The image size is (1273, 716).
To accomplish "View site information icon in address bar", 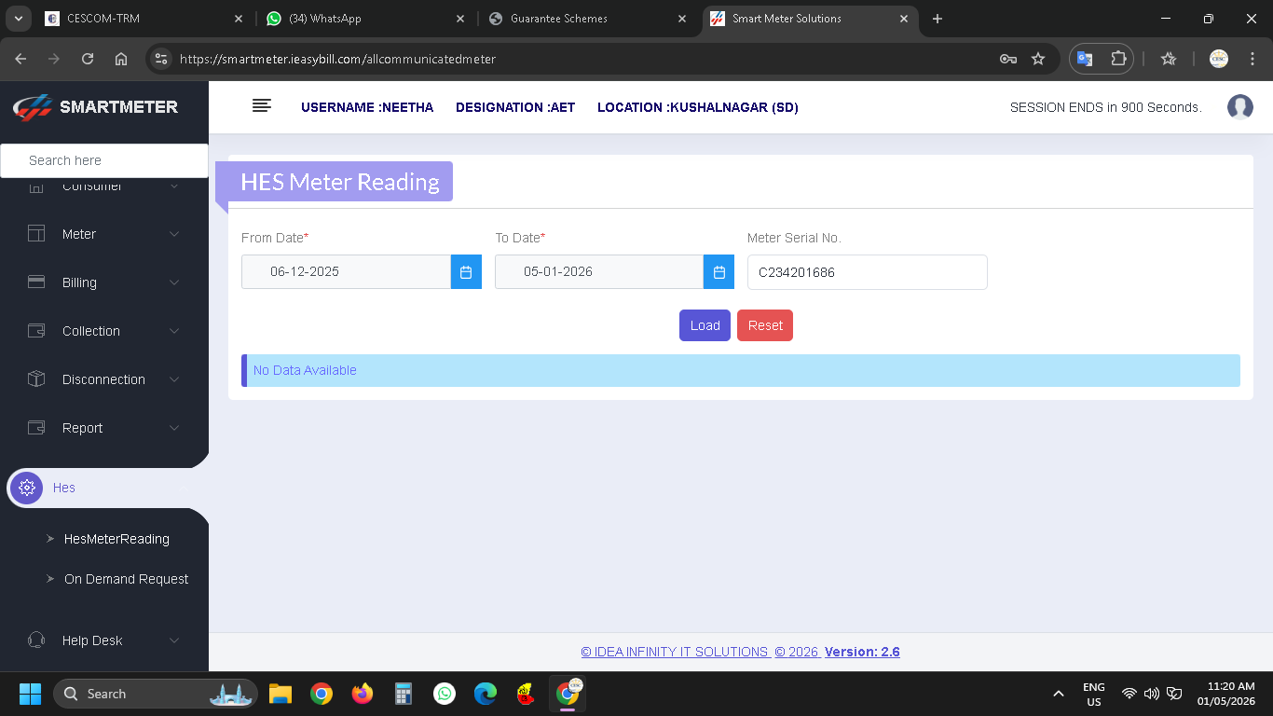I will [x=161, y=59].
